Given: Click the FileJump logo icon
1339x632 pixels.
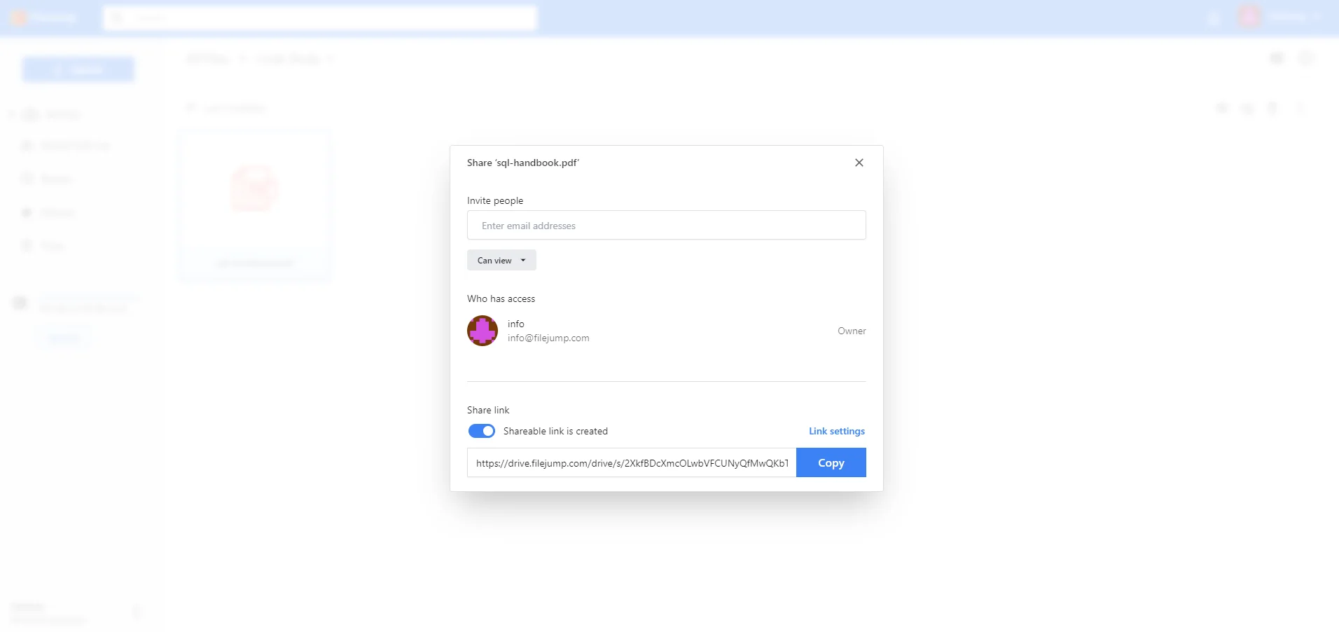Looking at the screenshot, I should pos(19,17).
